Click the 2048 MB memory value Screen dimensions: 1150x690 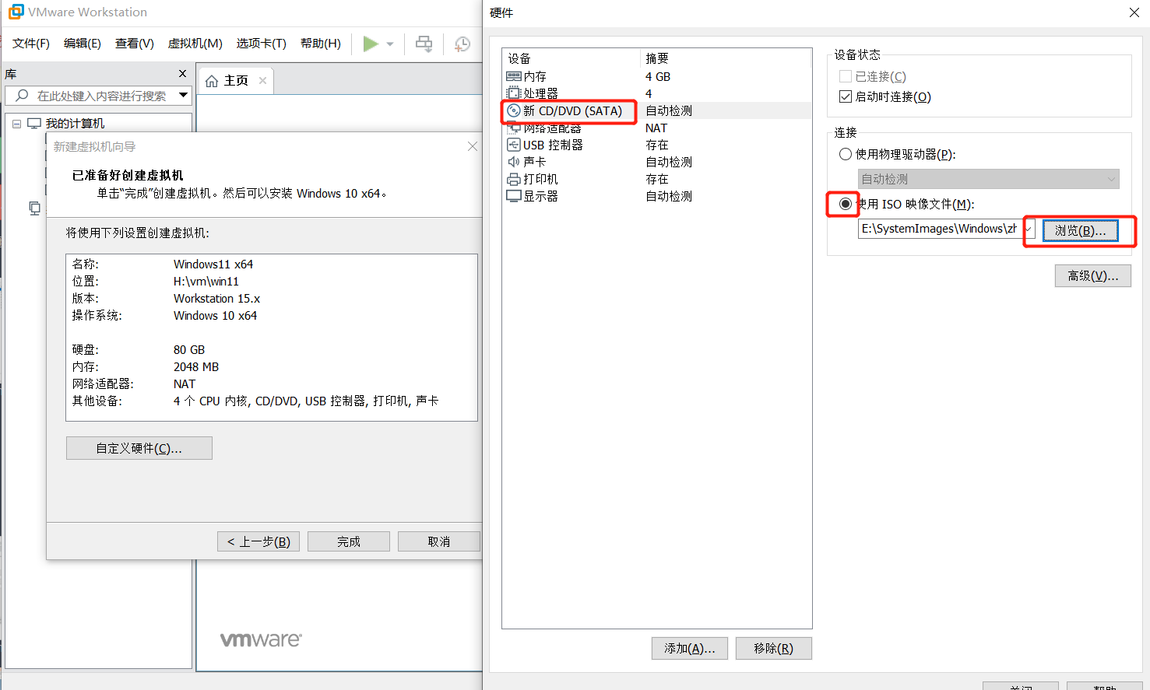pyautogui.click(x=196, y=367)
